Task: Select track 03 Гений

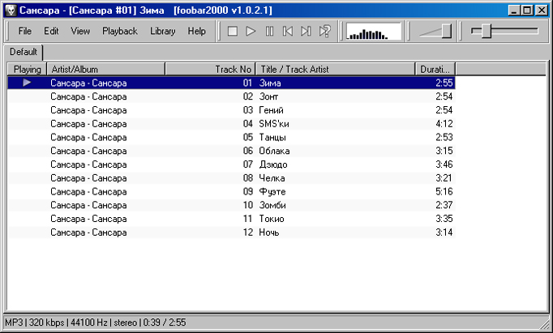Action: [x=231, y=110]
